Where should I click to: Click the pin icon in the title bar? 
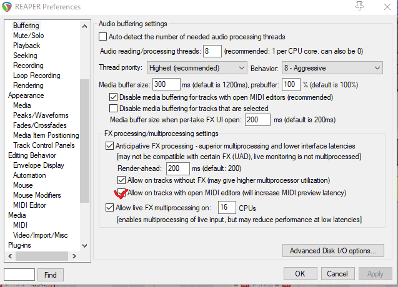[359, 6]
